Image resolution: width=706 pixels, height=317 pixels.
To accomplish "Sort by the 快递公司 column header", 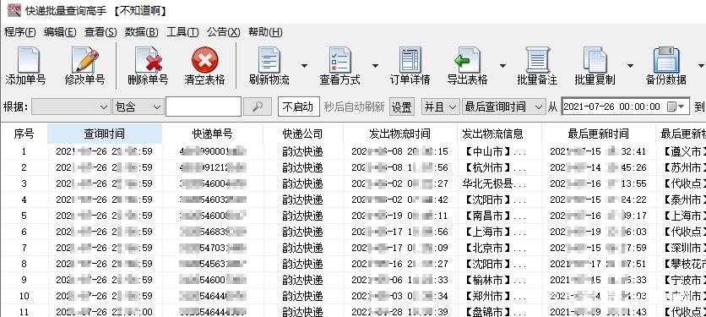I will pyautogui.click(x=303, y=134).
